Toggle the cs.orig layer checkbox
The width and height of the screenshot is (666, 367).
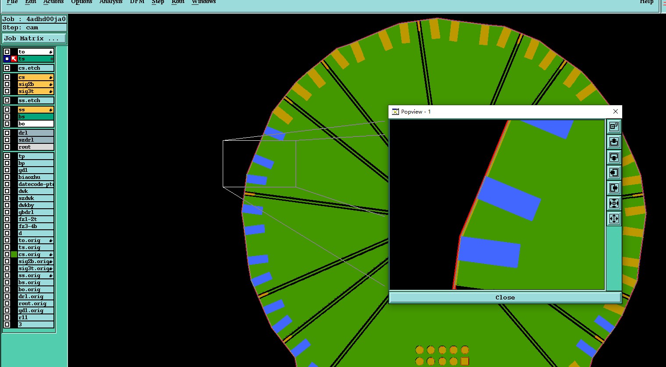point(7,254)
